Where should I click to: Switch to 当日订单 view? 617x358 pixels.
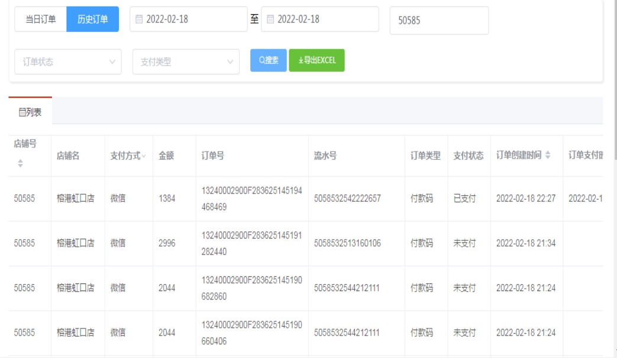(40, 19)
